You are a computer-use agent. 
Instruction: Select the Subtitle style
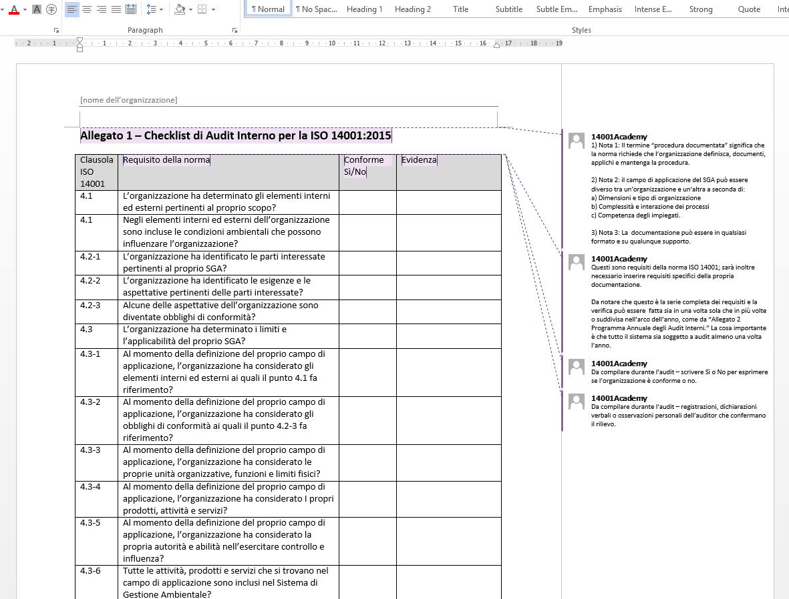click(508, 9)
